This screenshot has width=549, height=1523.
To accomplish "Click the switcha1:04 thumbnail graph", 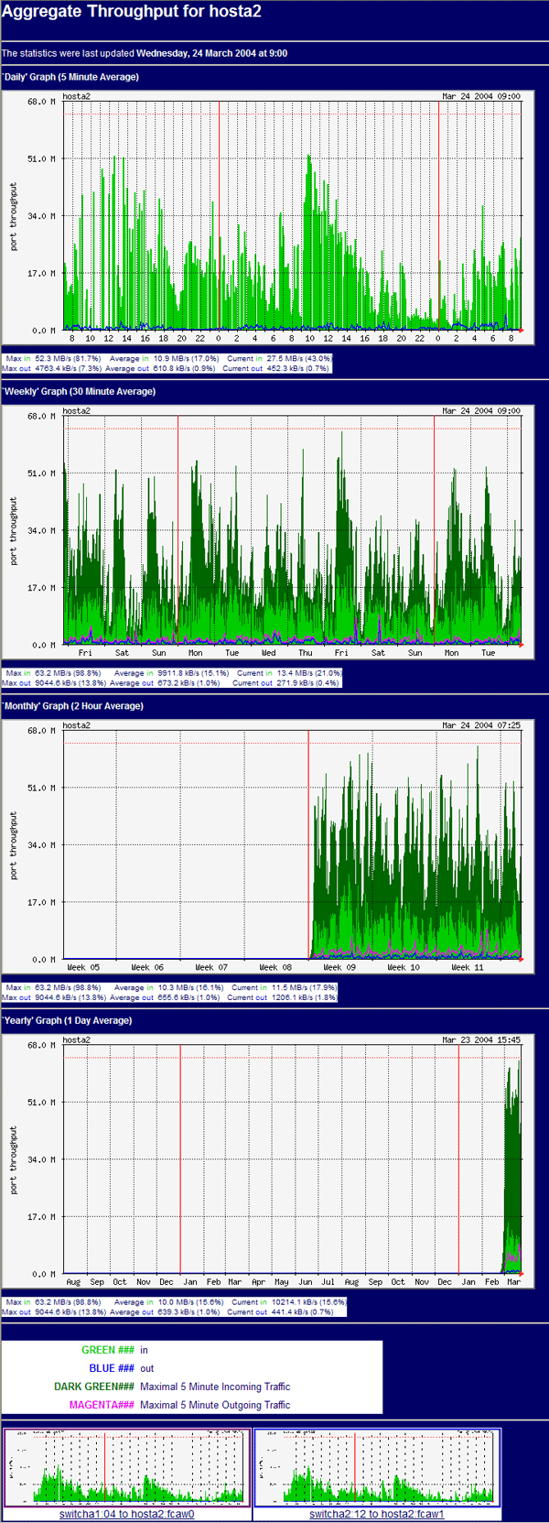I will click(x=126, y=1467).
